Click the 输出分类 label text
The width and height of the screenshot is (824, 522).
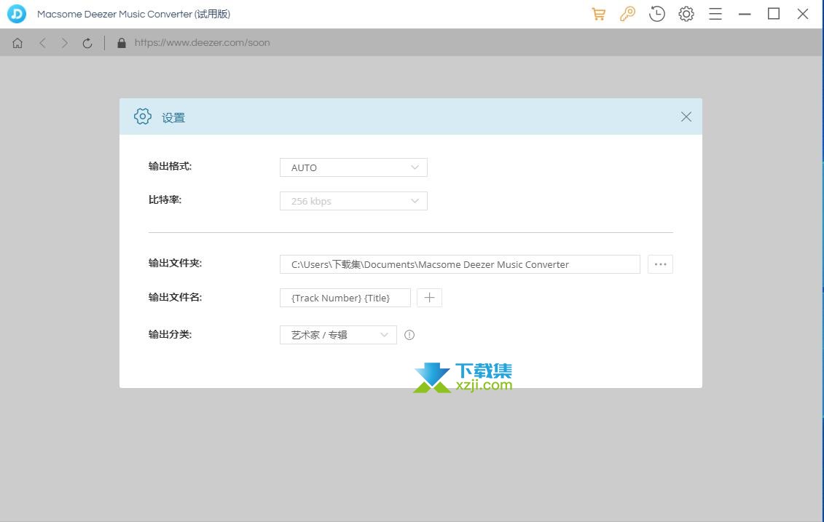pos(170,334)
